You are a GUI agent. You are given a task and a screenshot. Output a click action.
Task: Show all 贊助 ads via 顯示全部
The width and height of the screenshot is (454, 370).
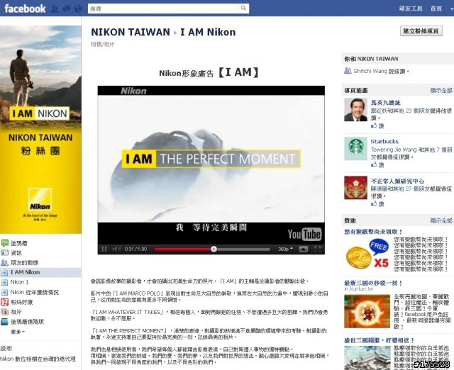(x=441, y=220)
